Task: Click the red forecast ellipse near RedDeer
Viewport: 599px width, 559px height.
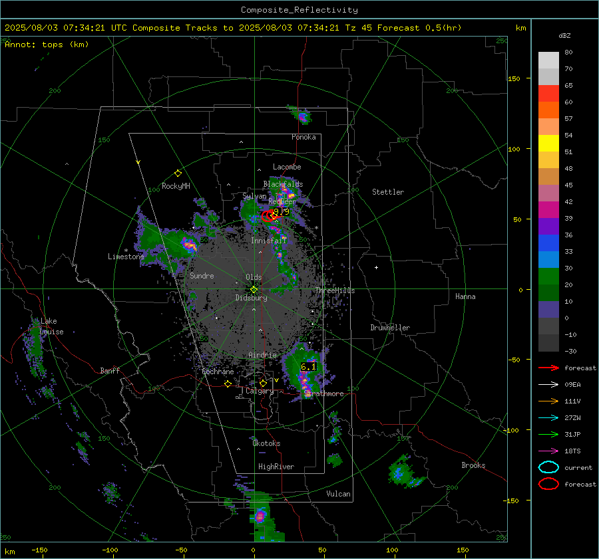Action: coord(268,216)
